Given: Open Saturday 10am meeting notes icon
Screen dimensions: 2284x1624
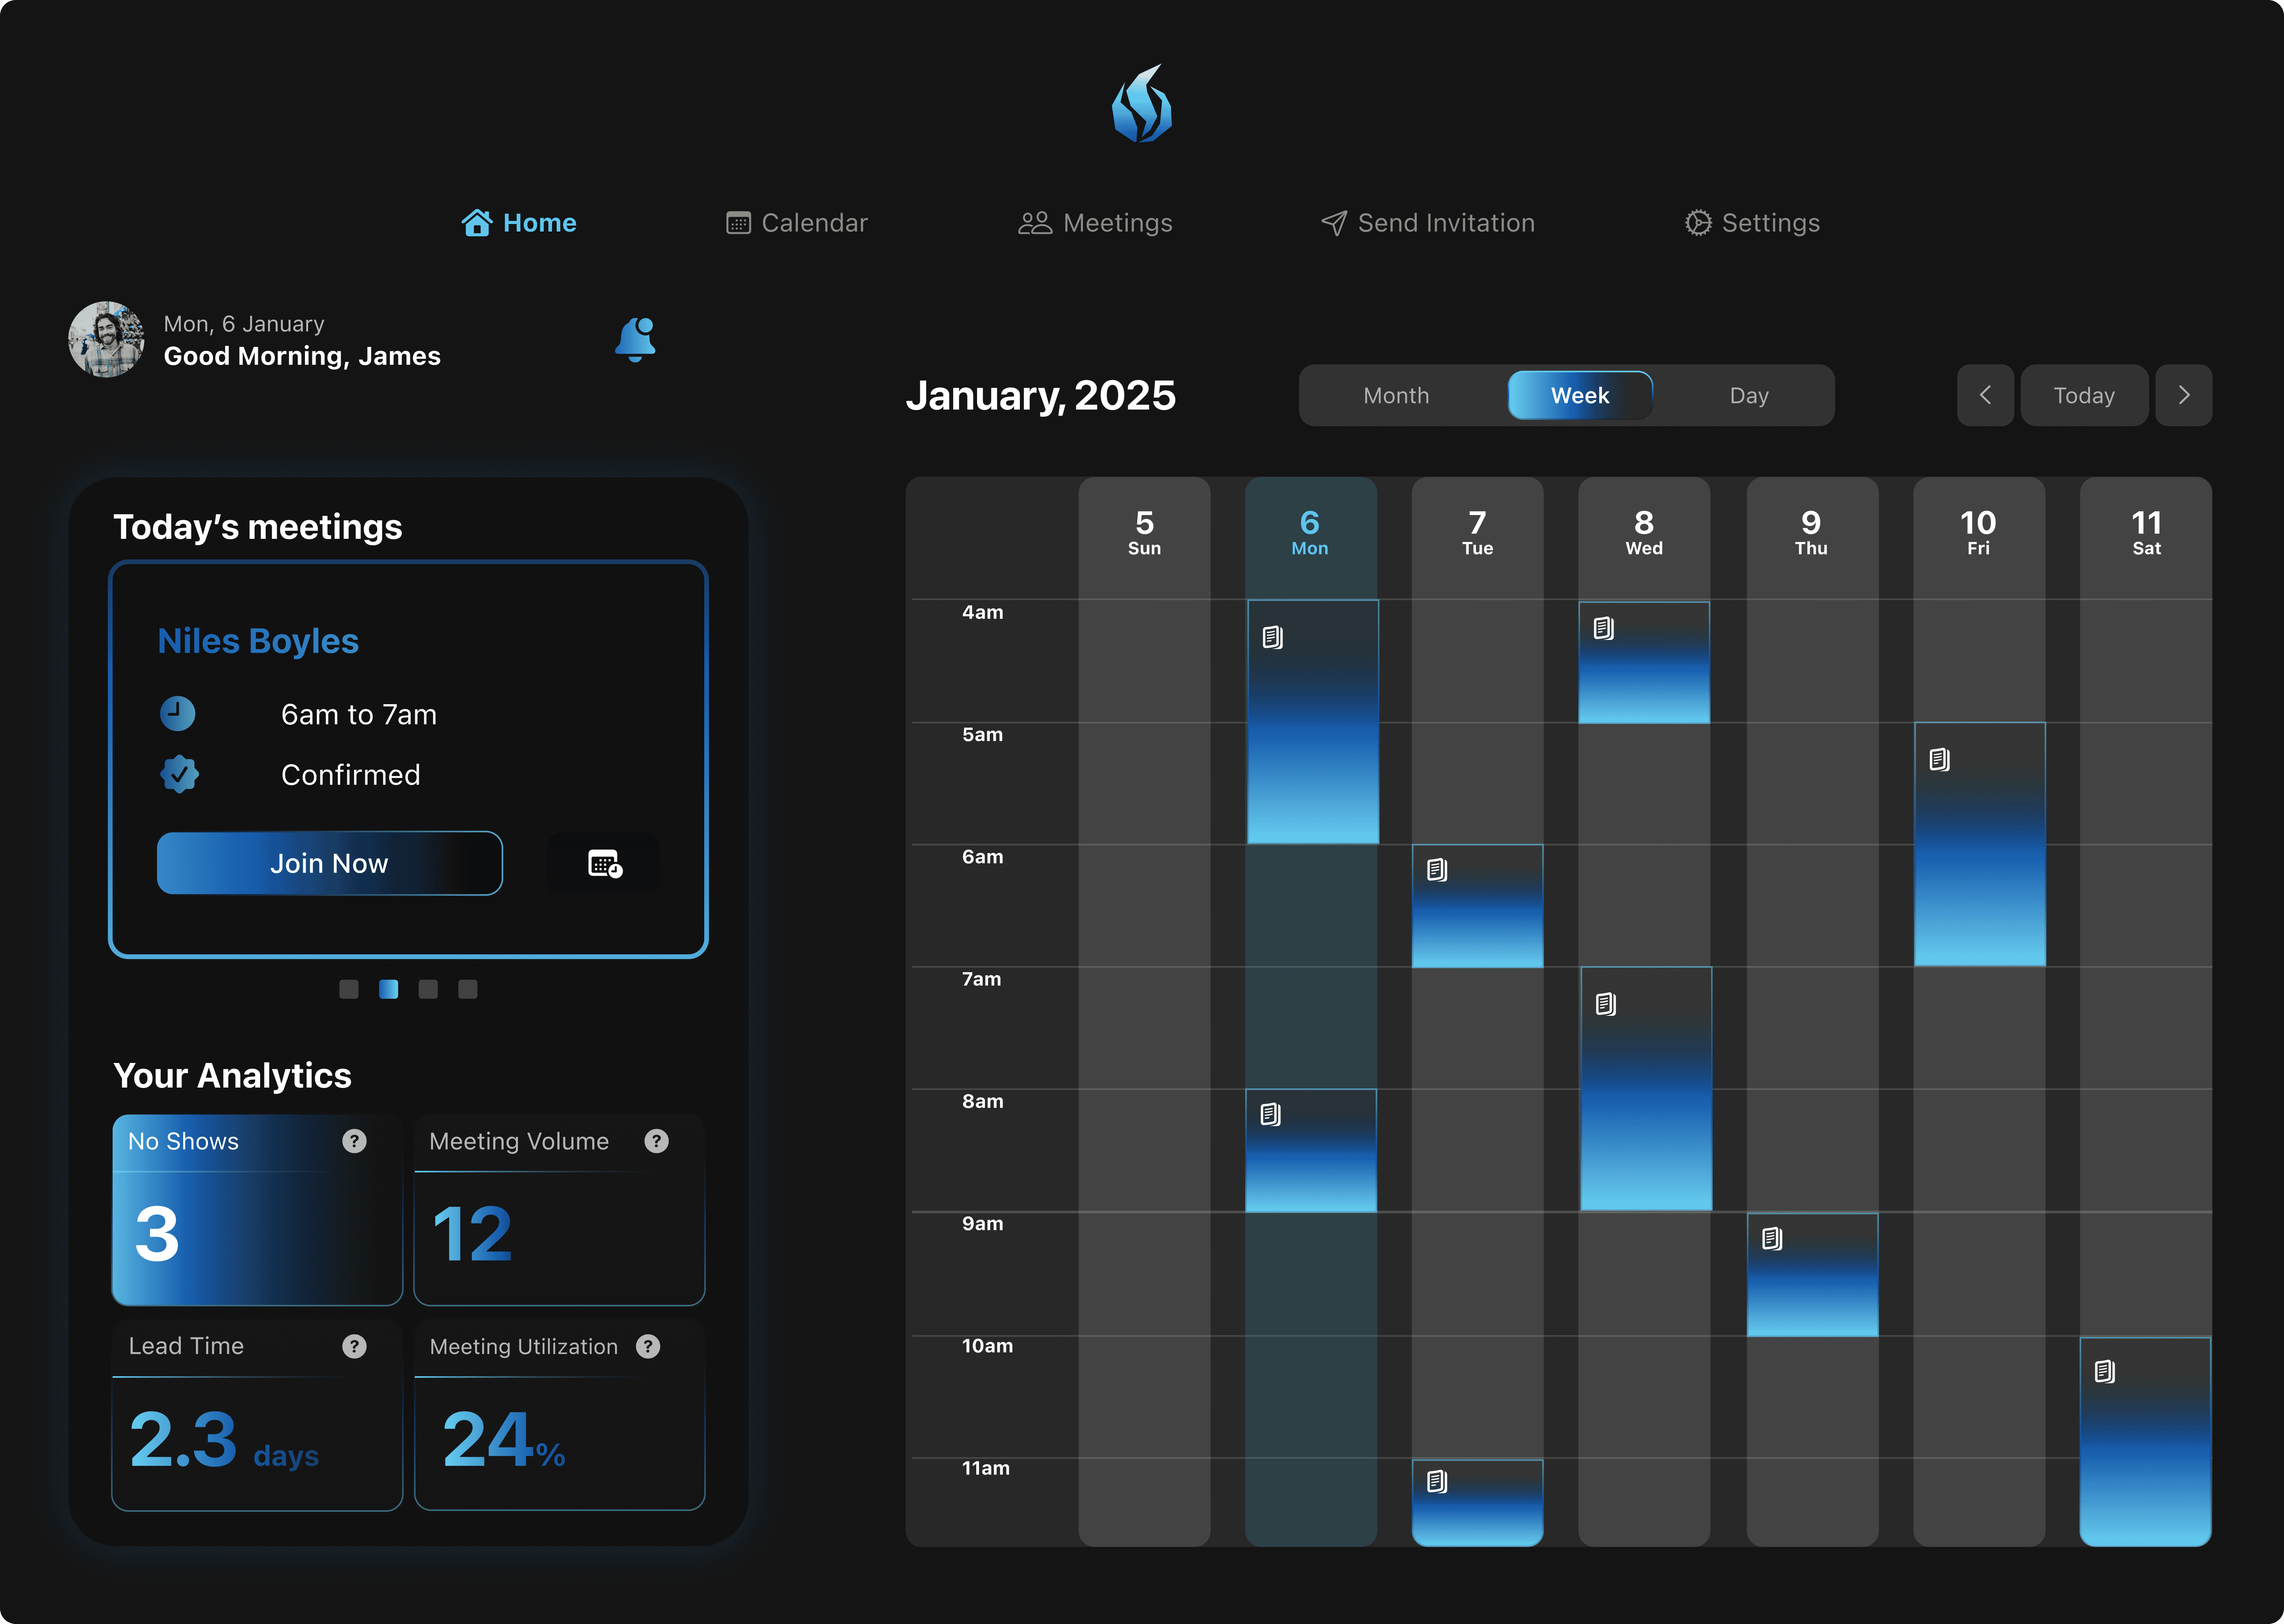Looking at the screenshot, I should (x=2105, y=1372).
